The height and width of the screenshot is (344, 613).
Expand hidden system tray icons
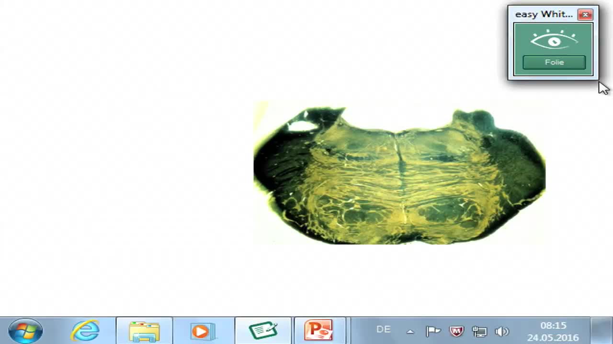(410, 332)
